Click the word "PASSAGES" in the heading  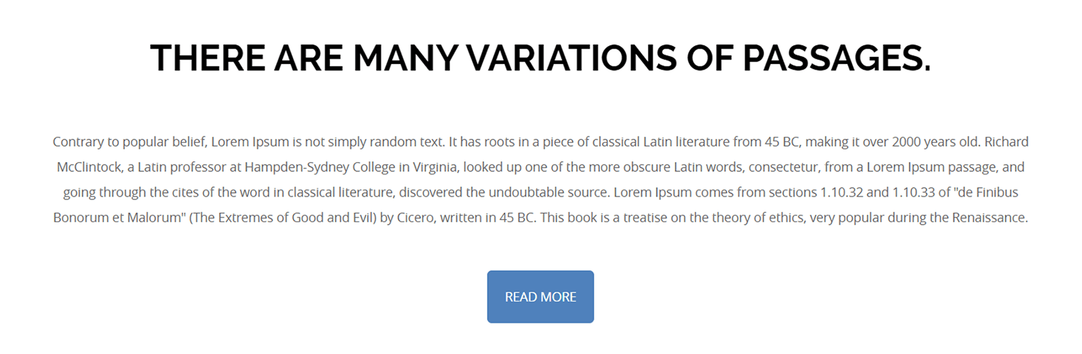tap(836, 58)
